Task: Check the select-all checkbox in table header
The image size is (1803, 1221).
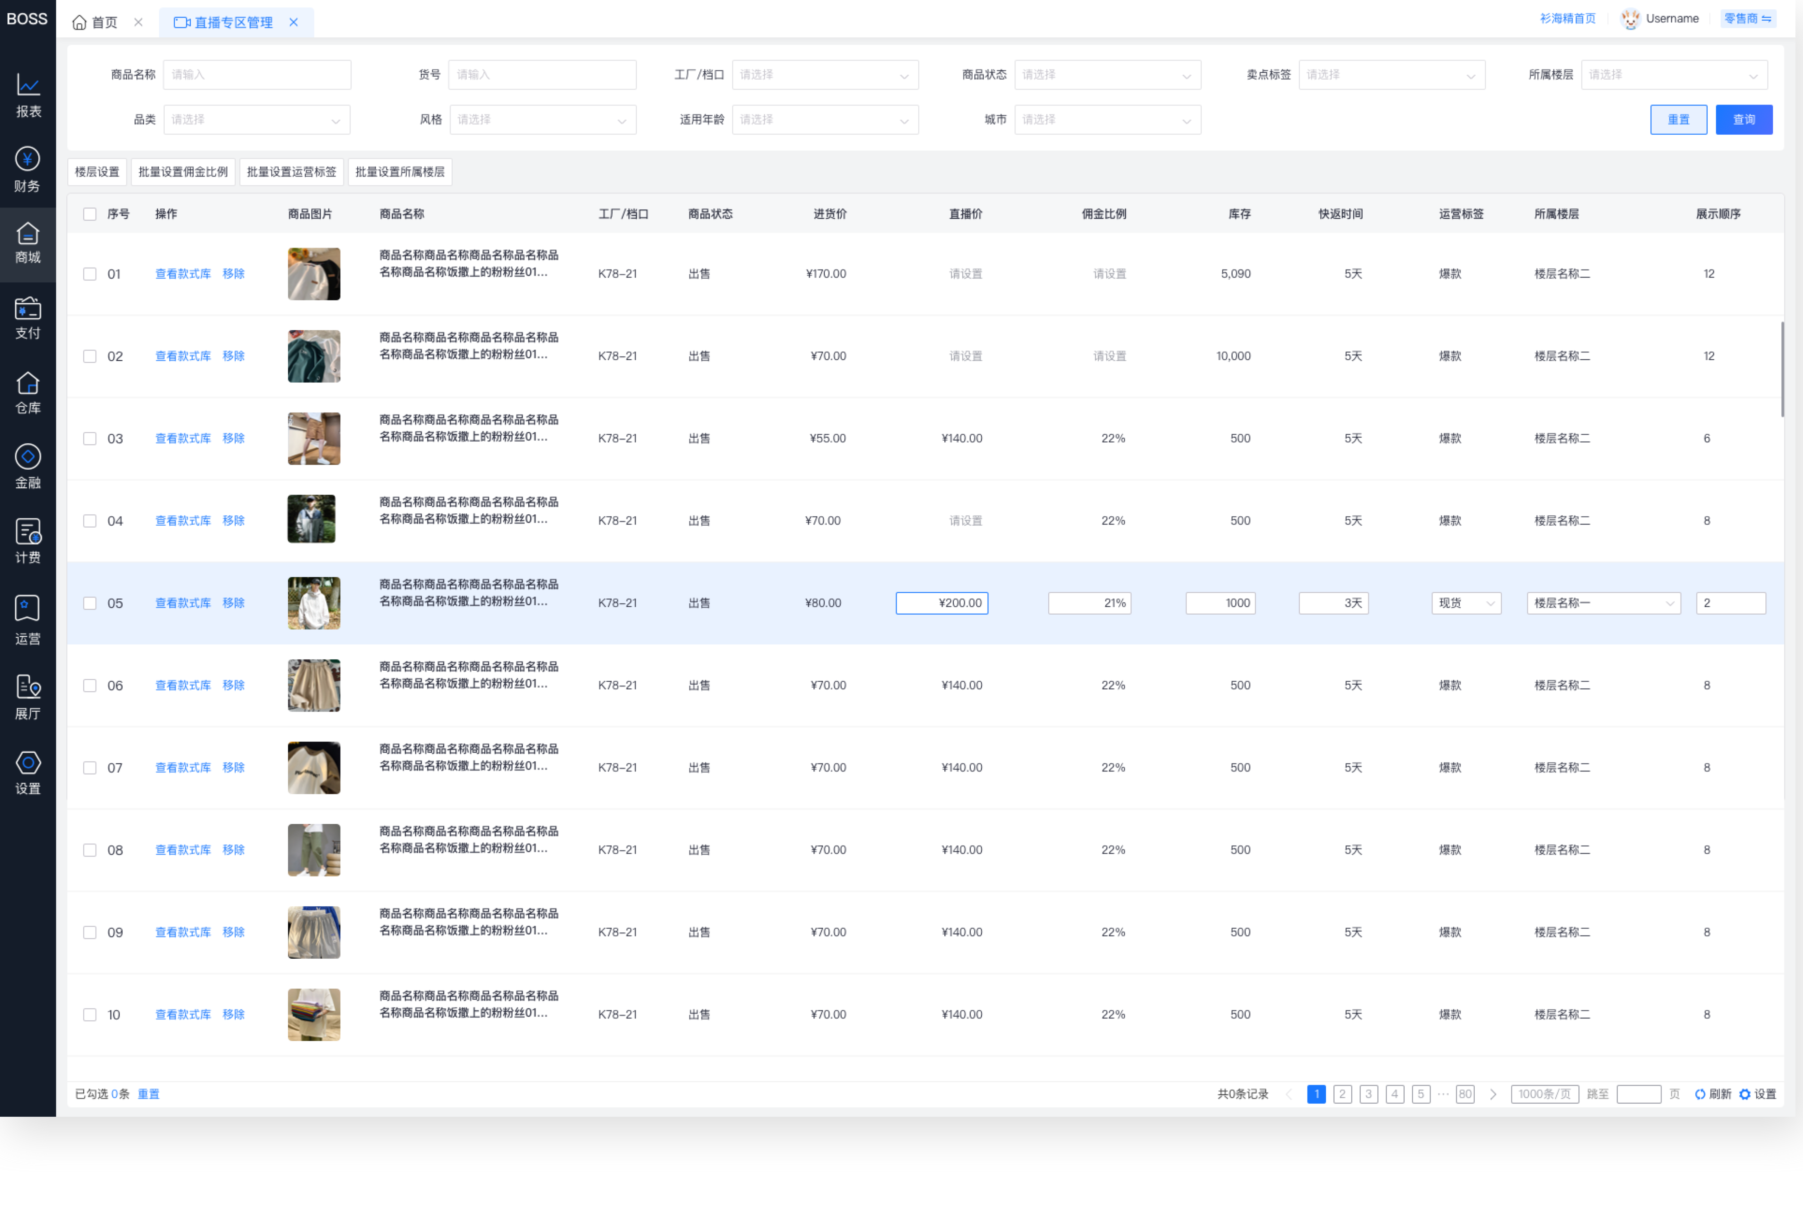Action: coord(90,214)
